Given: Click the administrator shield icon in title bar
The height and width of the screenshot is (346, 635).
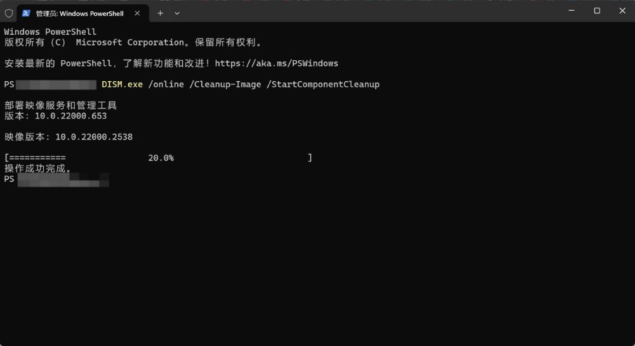Looking at the screenshot, I should click(9, 13).
